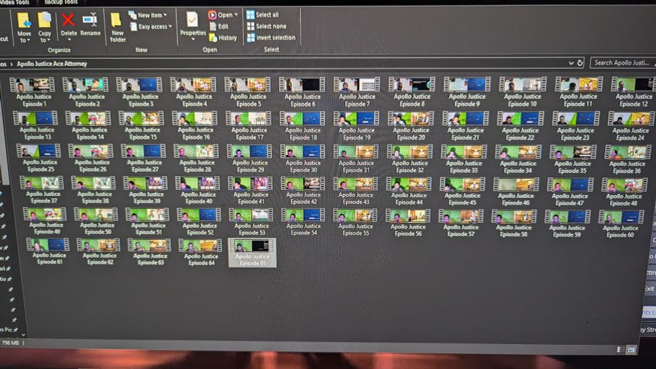Select the Apollo Justice Episode 6 video
656x369 pixels.
pos(302,92)
